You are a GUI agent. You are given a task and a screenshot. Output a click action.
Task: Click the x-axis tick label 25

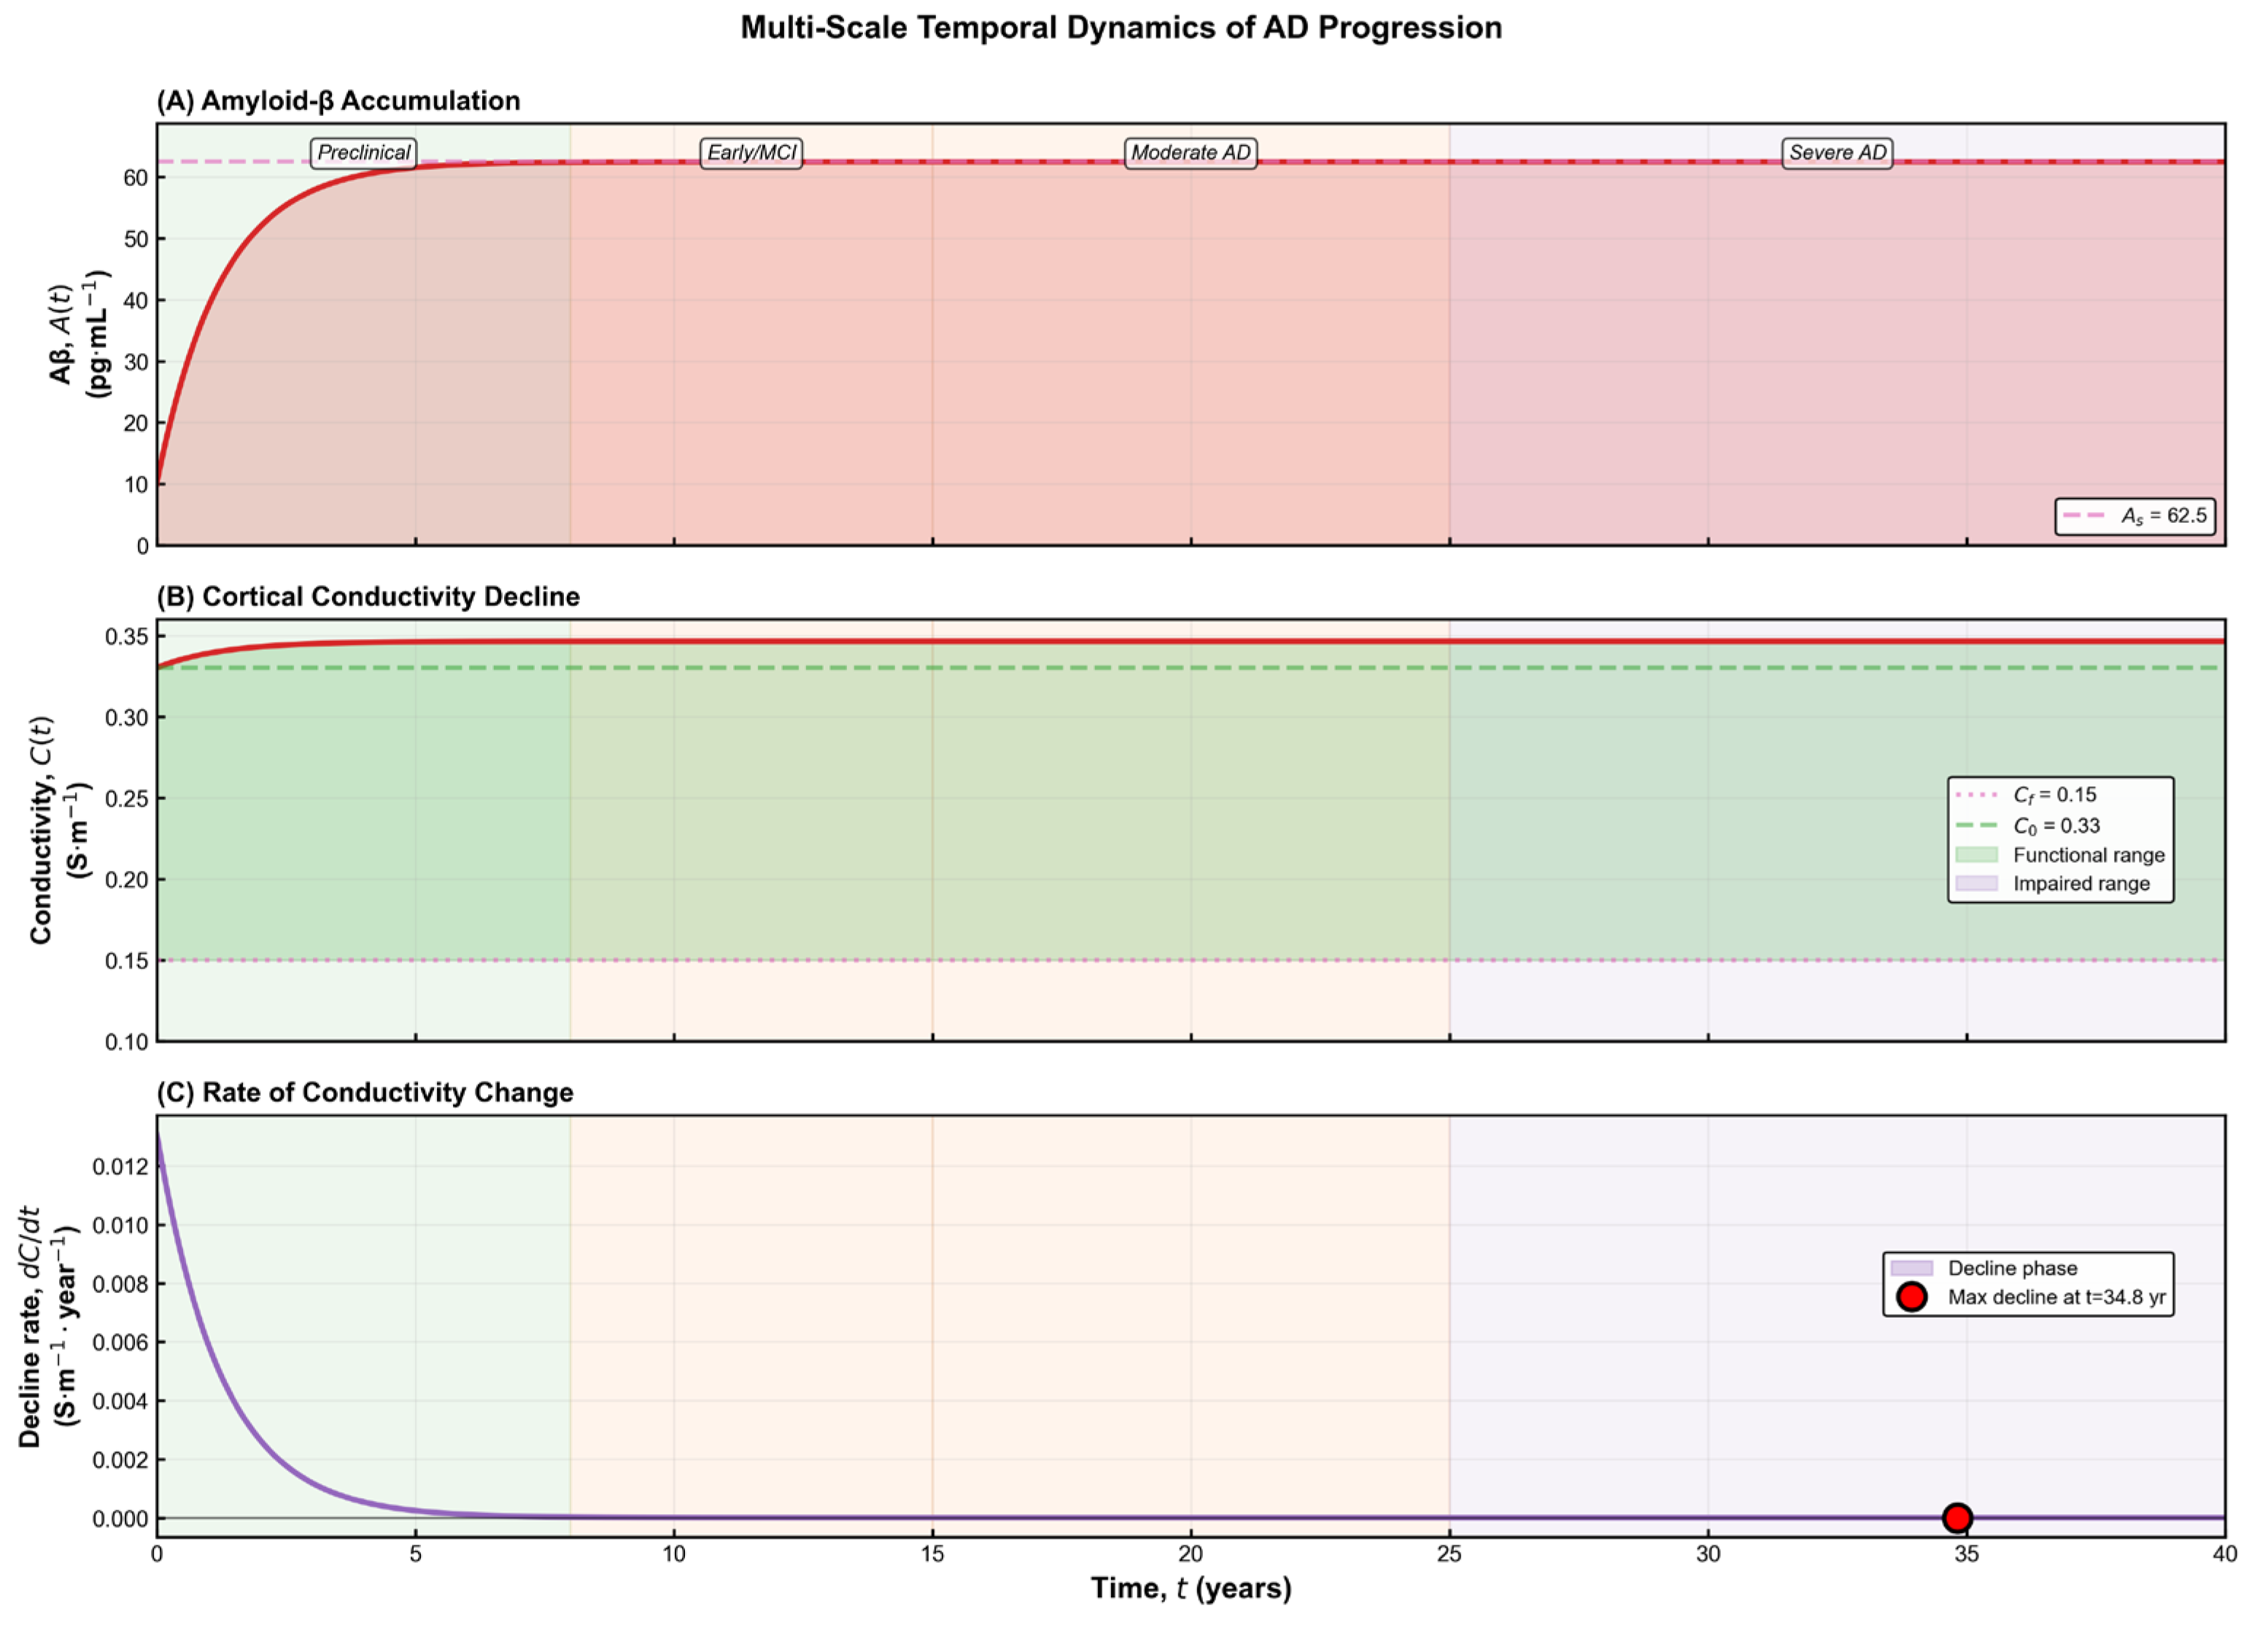coord(1449,1555)
